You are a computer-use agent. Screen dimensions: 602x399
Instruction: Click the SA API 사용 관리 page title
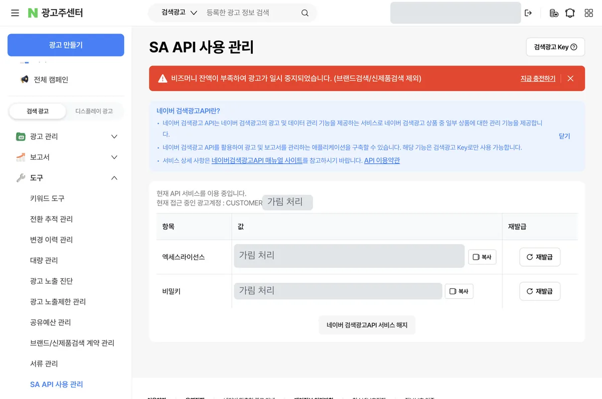tap(202, 48)
